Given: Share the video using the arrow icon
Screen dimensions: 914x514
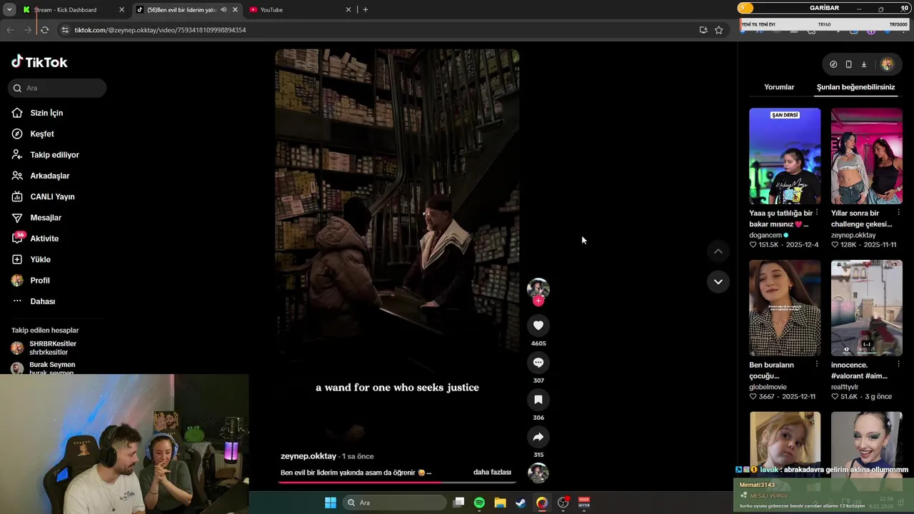Looking at the screenshot, I should (538, 437).
